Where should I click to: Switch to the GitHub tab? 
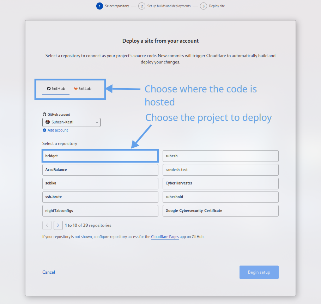pos(55,89)
